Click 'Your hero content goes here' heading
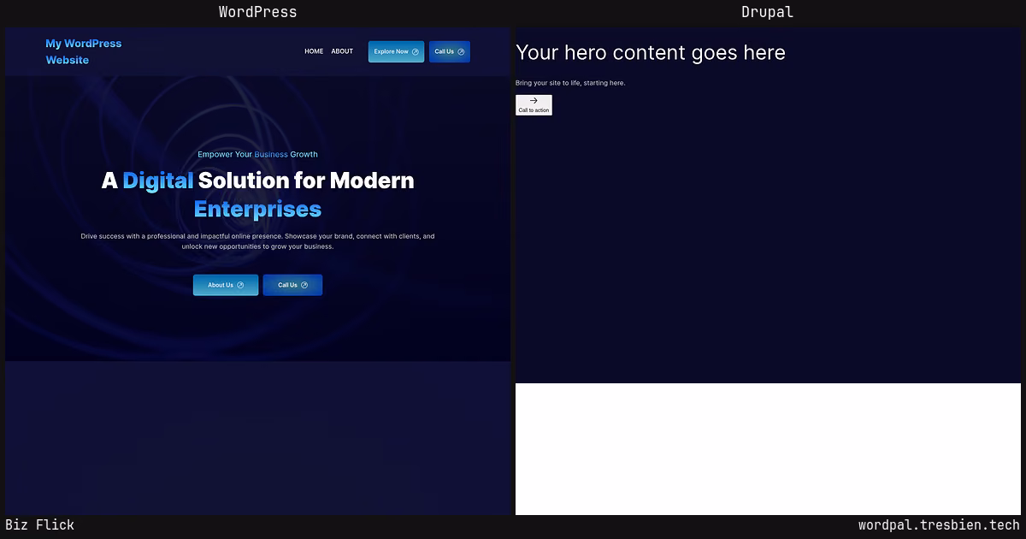Image resolution: width=1026 pixels, height=539 pixels. (x=651, y=53)
